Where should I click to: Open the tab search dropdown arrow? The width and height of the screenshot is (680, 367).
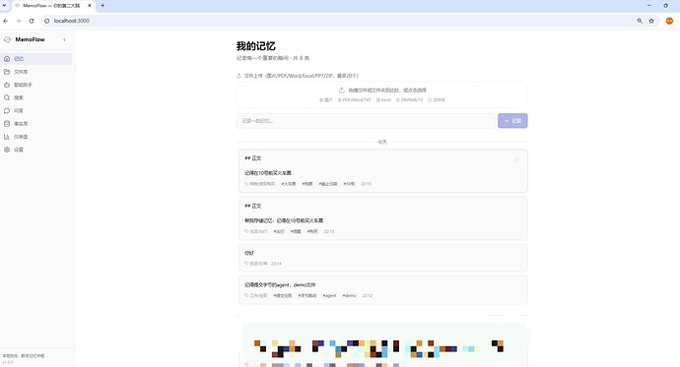click(x=4, y=6)
